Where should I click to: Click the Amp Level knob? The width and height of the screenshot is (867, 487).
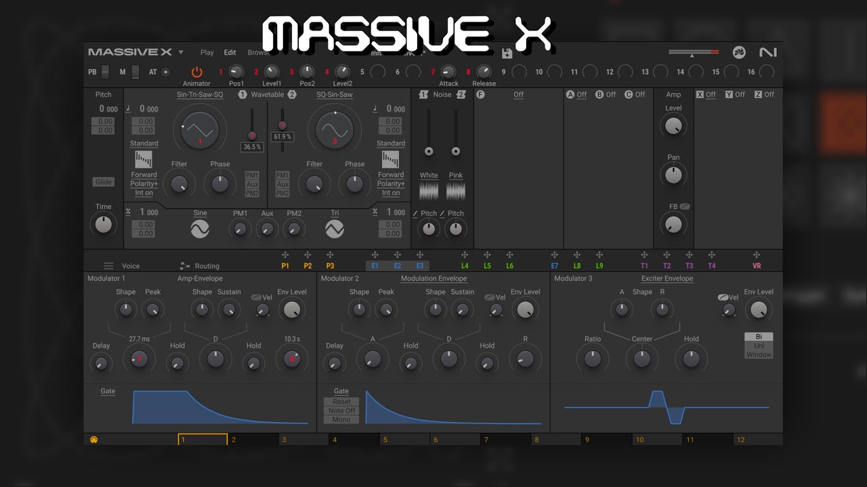pos(673,125)
